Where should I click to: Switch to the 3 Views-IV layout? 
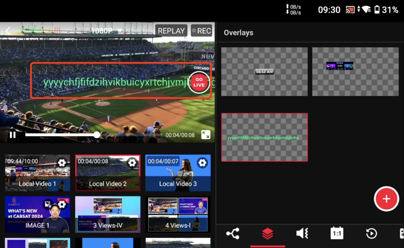[108, 214]
